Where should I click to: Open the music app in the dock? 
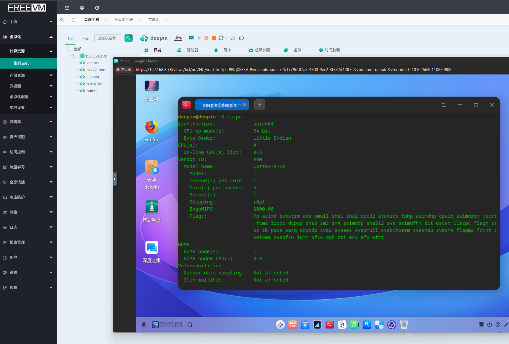354,325
